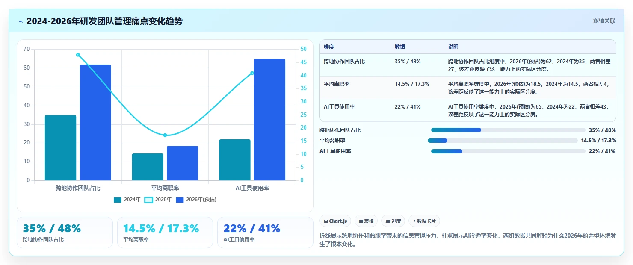Click the 说明 column header
The image size is (633, 265).
453,47
